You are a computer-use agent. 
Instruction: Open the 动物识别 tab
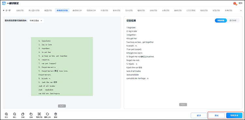click(x=154, y=11)
